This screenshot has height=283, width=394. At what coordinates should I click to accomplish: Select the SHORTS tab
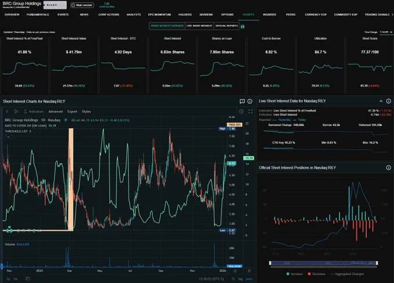pyautogui.click(x=249, y=14)
